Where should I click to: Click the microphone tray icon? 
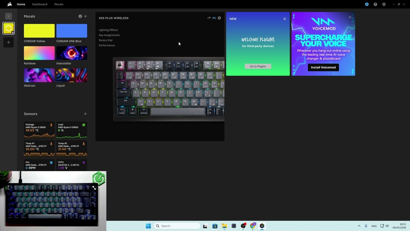pos(366,226)
